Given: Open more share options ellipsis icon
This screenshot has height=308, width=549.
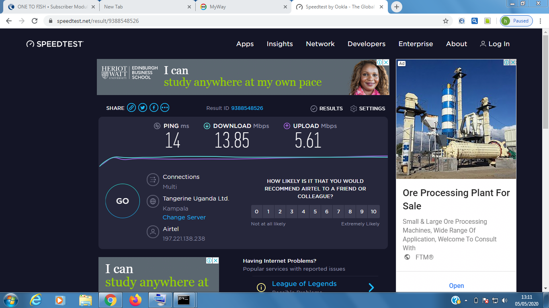Looking at the screenshot, I should [x=165, y=107].
